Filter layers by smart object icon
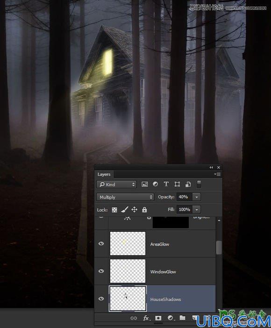 pos(188,184)
